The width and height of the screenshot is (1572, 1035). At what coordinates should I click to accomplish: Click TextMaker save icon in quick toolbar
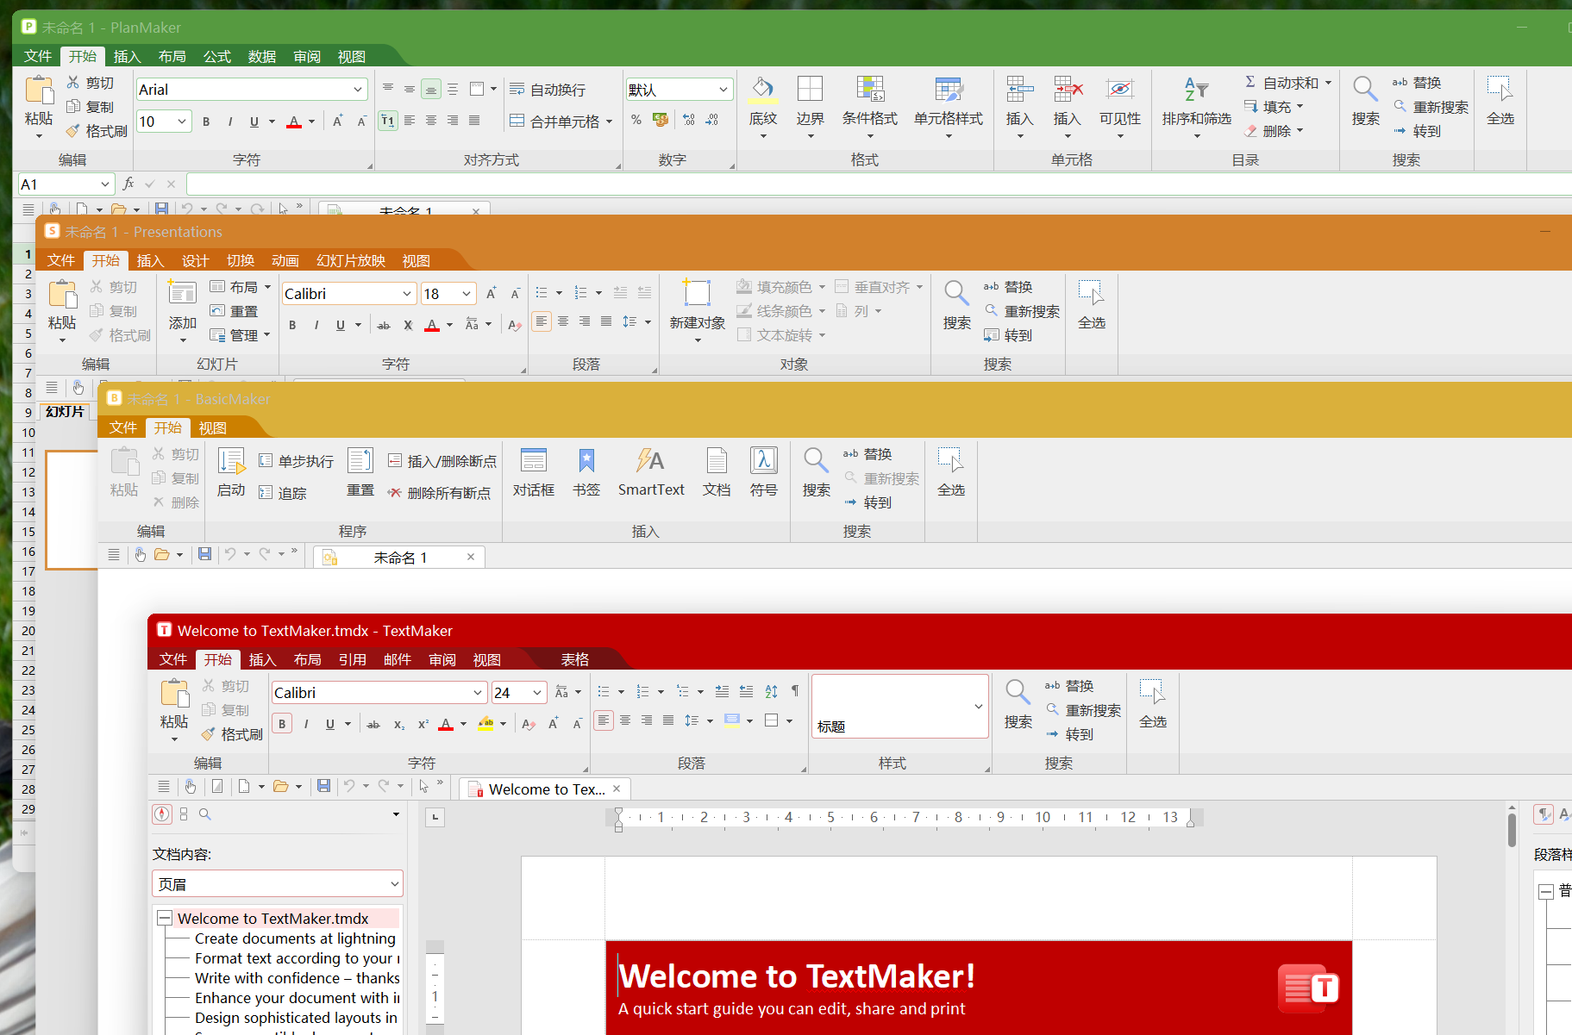coord(324,786)
